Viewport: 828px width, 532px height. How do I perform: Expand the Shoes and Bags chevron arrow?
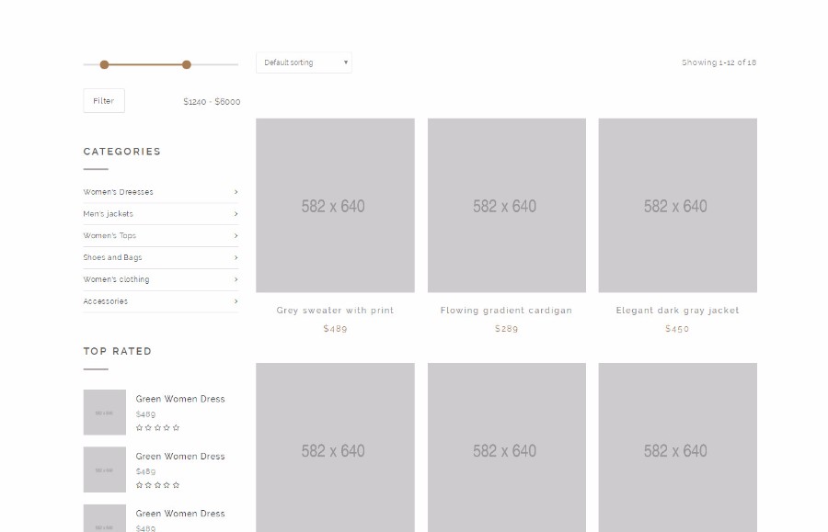click(236, 257)
